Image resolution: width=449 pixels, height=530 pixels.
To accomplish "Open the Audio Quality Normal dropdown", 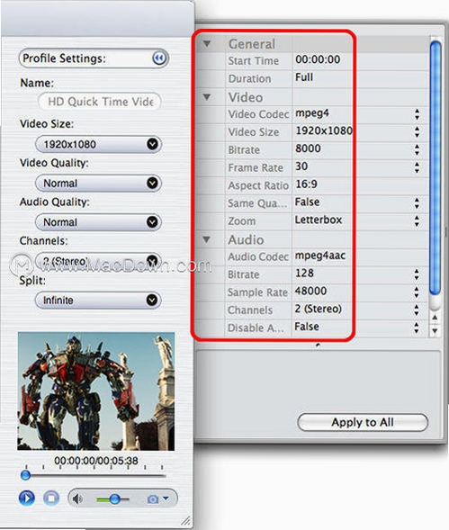I will tap(98, 222).
